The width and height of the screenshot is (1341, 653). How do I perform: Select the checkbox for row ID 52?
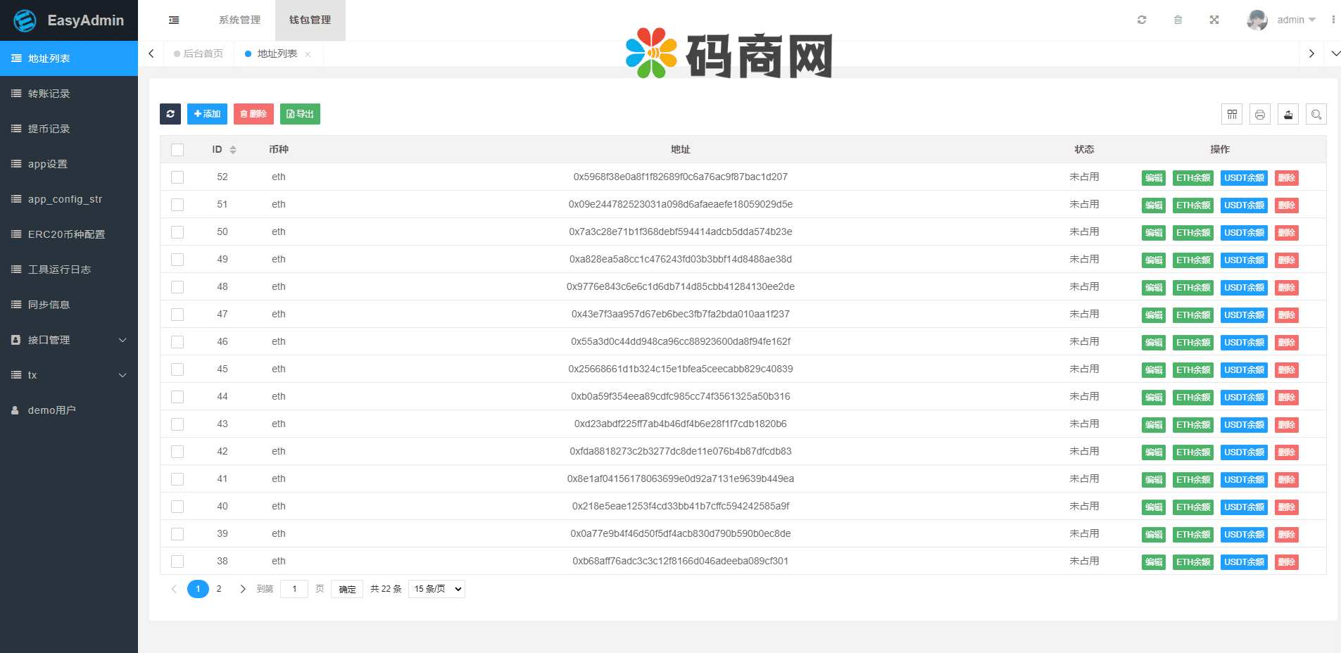177,177
